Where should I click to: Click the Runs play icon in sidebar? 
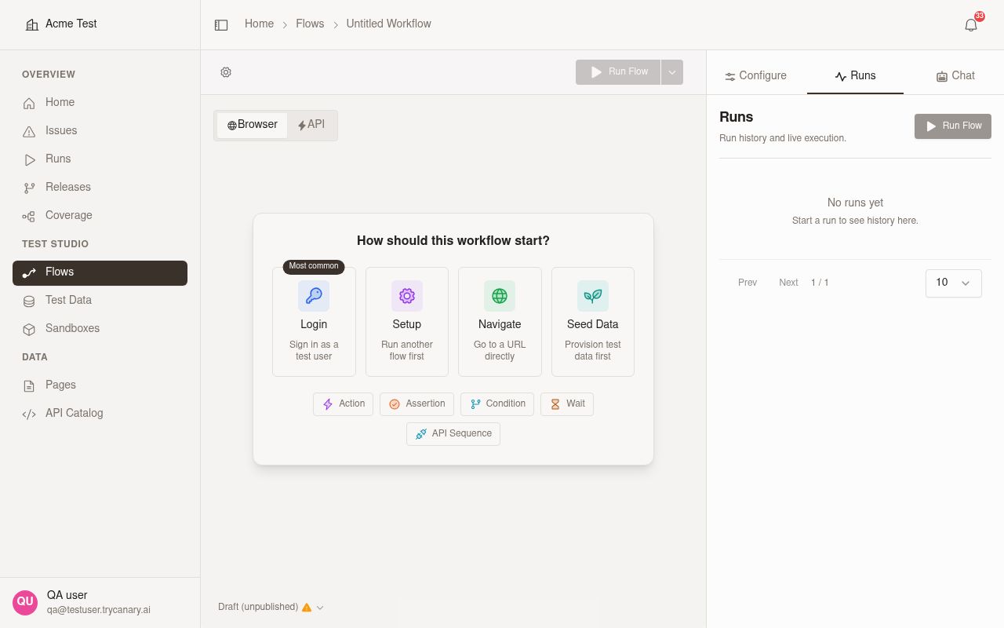[x=29, y=159]
